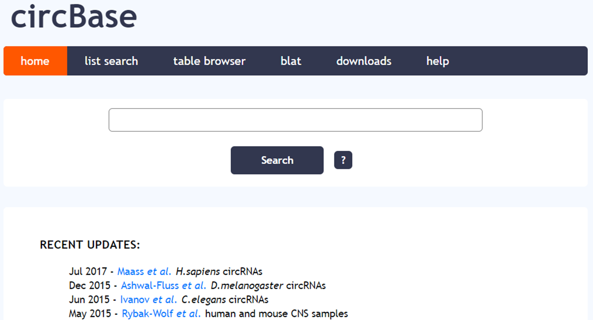The height and width of the screenshot is (320, 593).
Task: Select the RECENT UPDATES heading text
Action: [90, 245]
